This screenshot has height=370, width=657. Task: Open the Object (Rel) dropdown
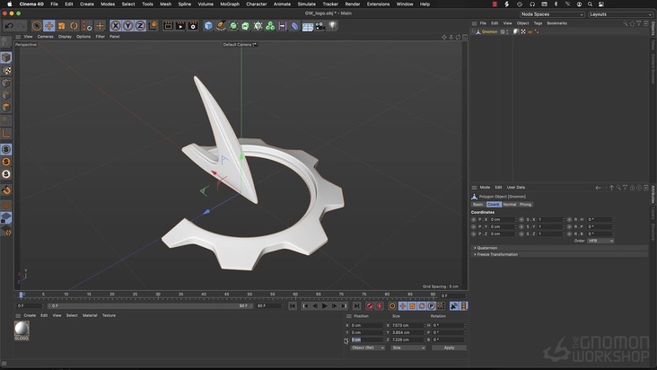tap(367, 348)
